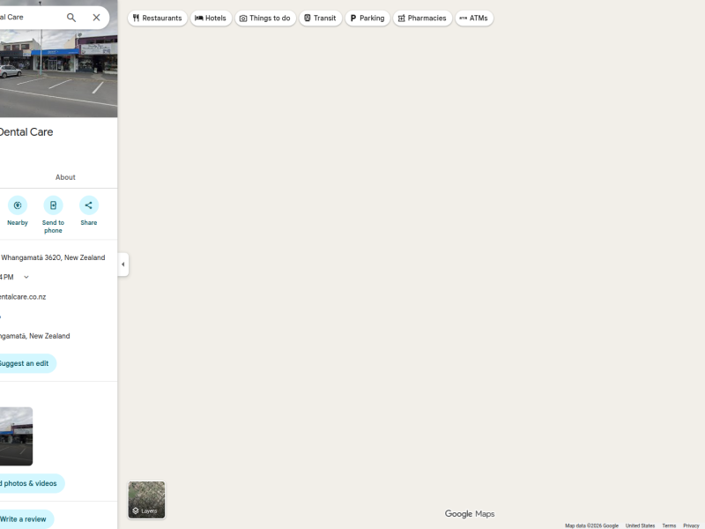Click the Send to phone icon
This screenshot has height=529, width=705.
[53, 205]
